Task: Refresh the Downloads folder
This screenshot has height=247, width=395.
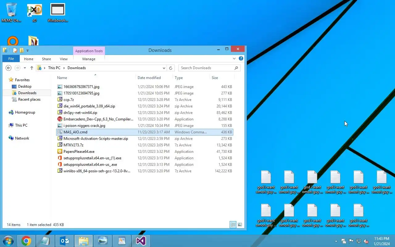Action: tap(171, 68)
